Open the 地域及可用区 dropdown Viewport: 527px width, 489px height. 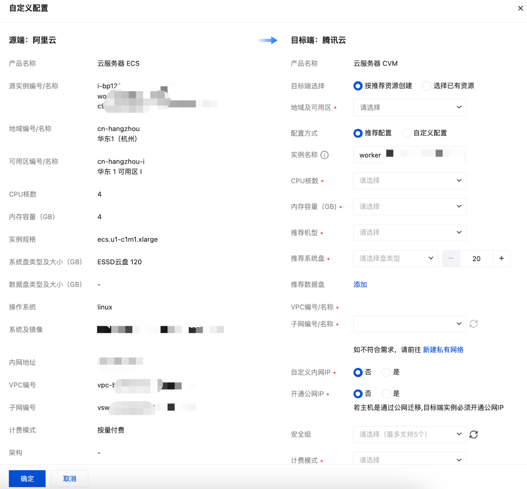410,108
